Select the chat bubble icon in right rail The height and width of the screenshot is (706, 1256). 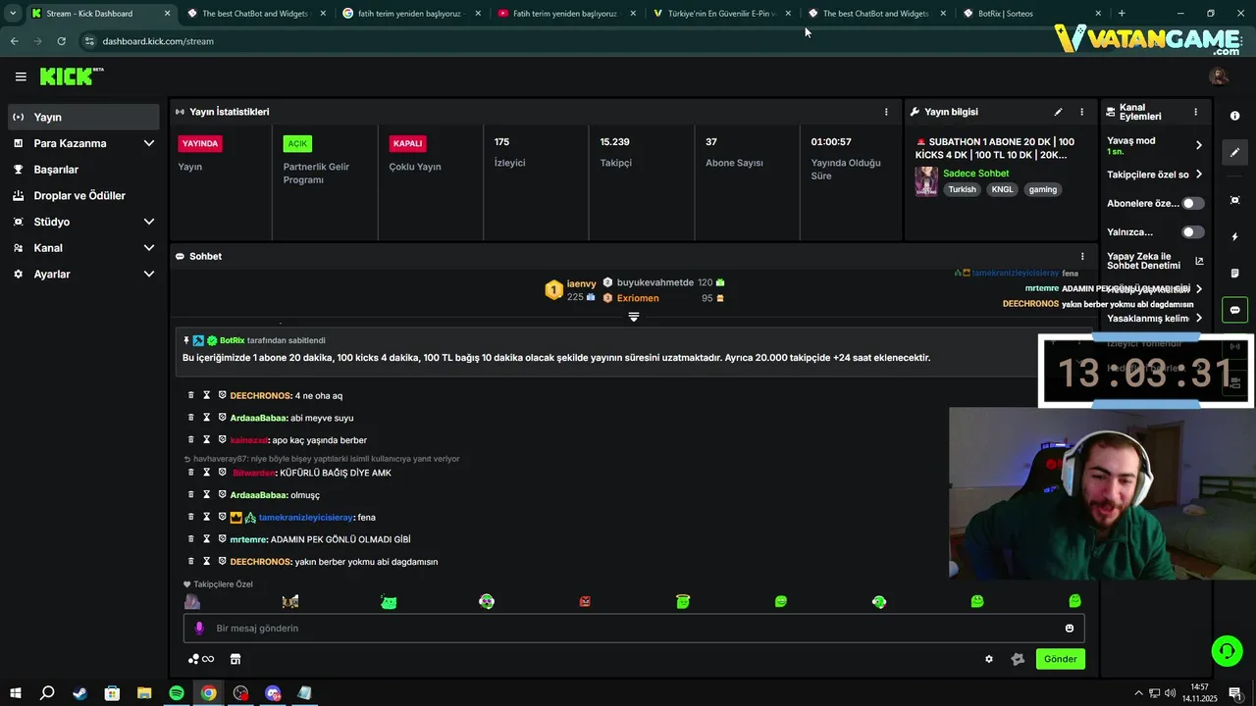tap(1234, 310)
